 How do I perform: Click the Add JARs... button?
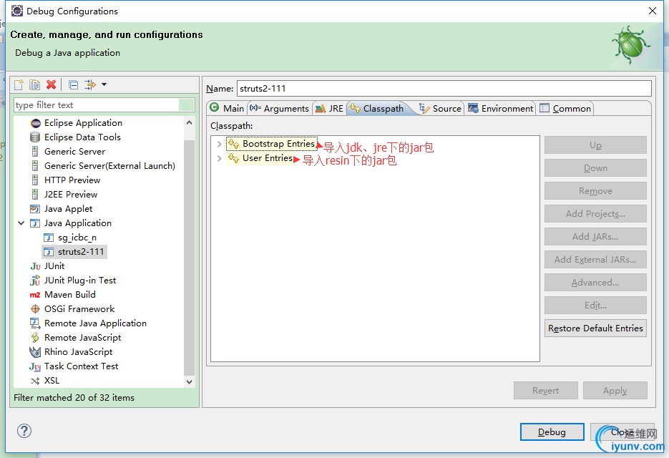point(595,236)
